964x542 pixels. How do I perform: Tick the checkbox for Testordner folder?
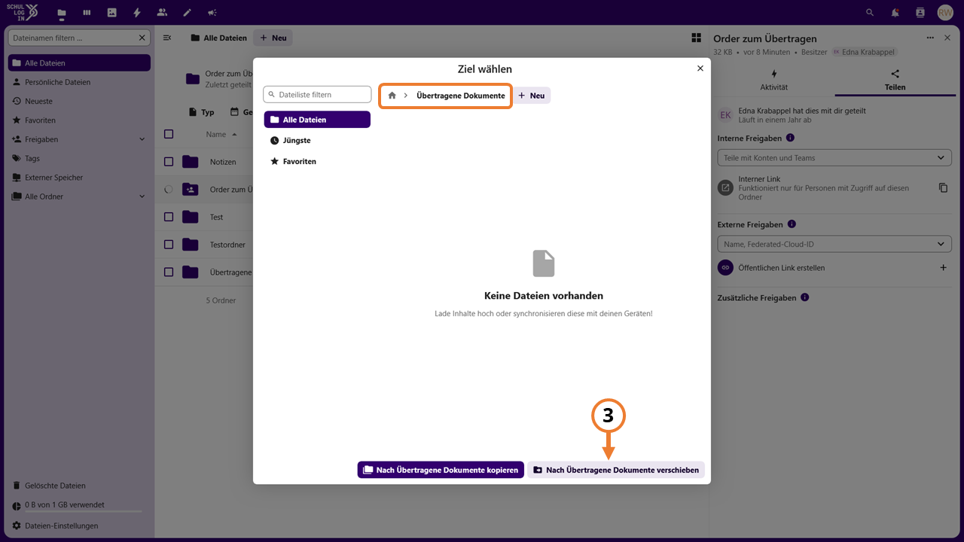(x=169, y=245)
